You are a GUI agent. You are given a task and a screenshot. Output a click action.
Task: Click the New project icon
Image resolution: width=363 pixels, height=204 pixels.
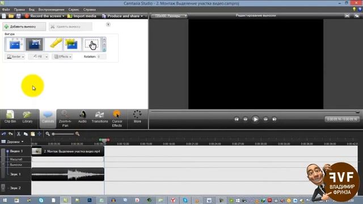(x=4, y=16)
